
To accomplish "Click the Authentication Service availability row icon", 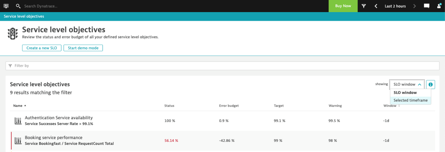I will (x=18, y=121).
